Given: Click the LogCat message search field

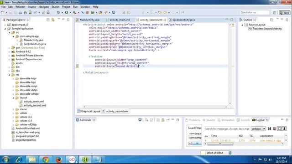Looking at the screenshot, I should (x=227, y=128).
